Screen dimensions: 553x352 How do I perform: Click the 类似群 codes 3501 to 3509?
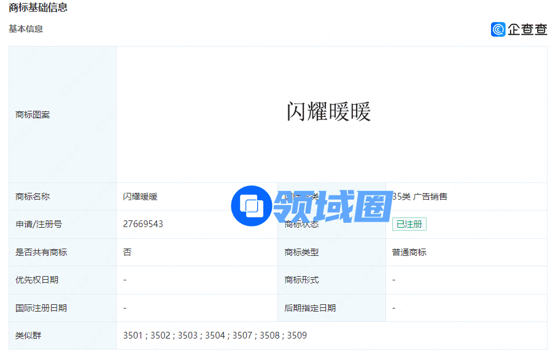(x=215, y=335)
